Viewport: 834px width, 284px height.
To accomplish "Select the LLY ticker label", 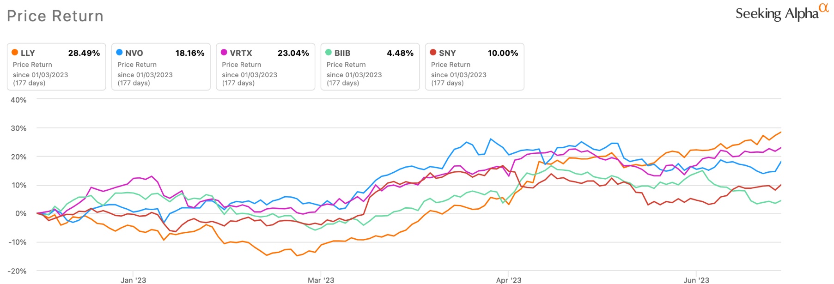I will pos(28,53).
